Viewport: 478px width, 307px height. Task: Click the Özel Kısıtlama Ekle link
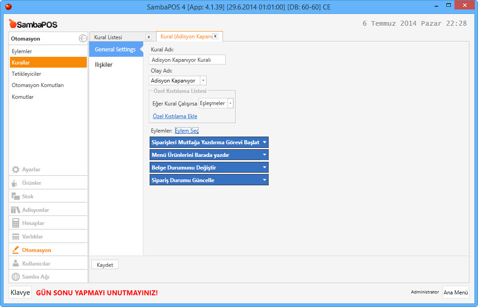point(175,116)
